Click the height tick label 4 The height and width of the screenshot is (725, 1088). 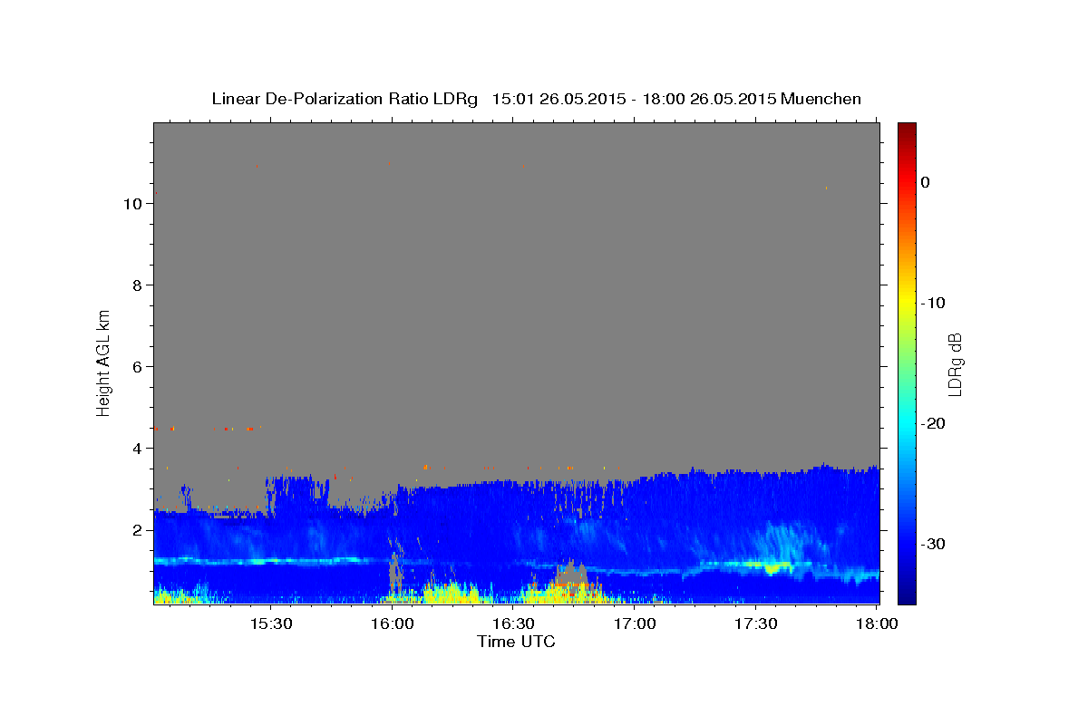[136, 449]
